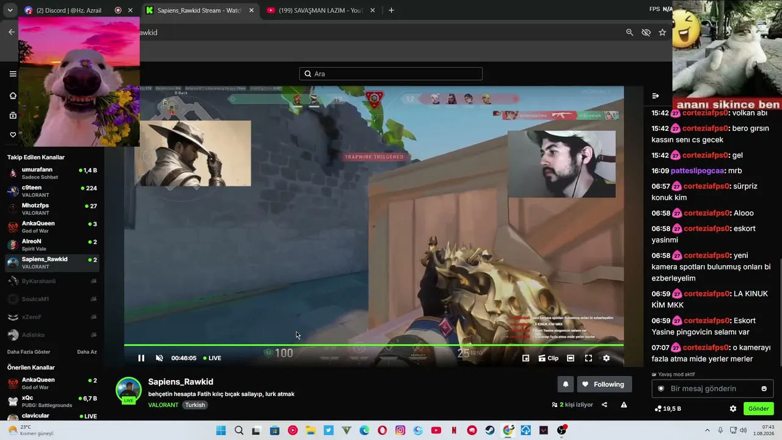Click the stream progress bar
Image resolution: width=782 pixels, height=440 pixels.
click(374, 345)
